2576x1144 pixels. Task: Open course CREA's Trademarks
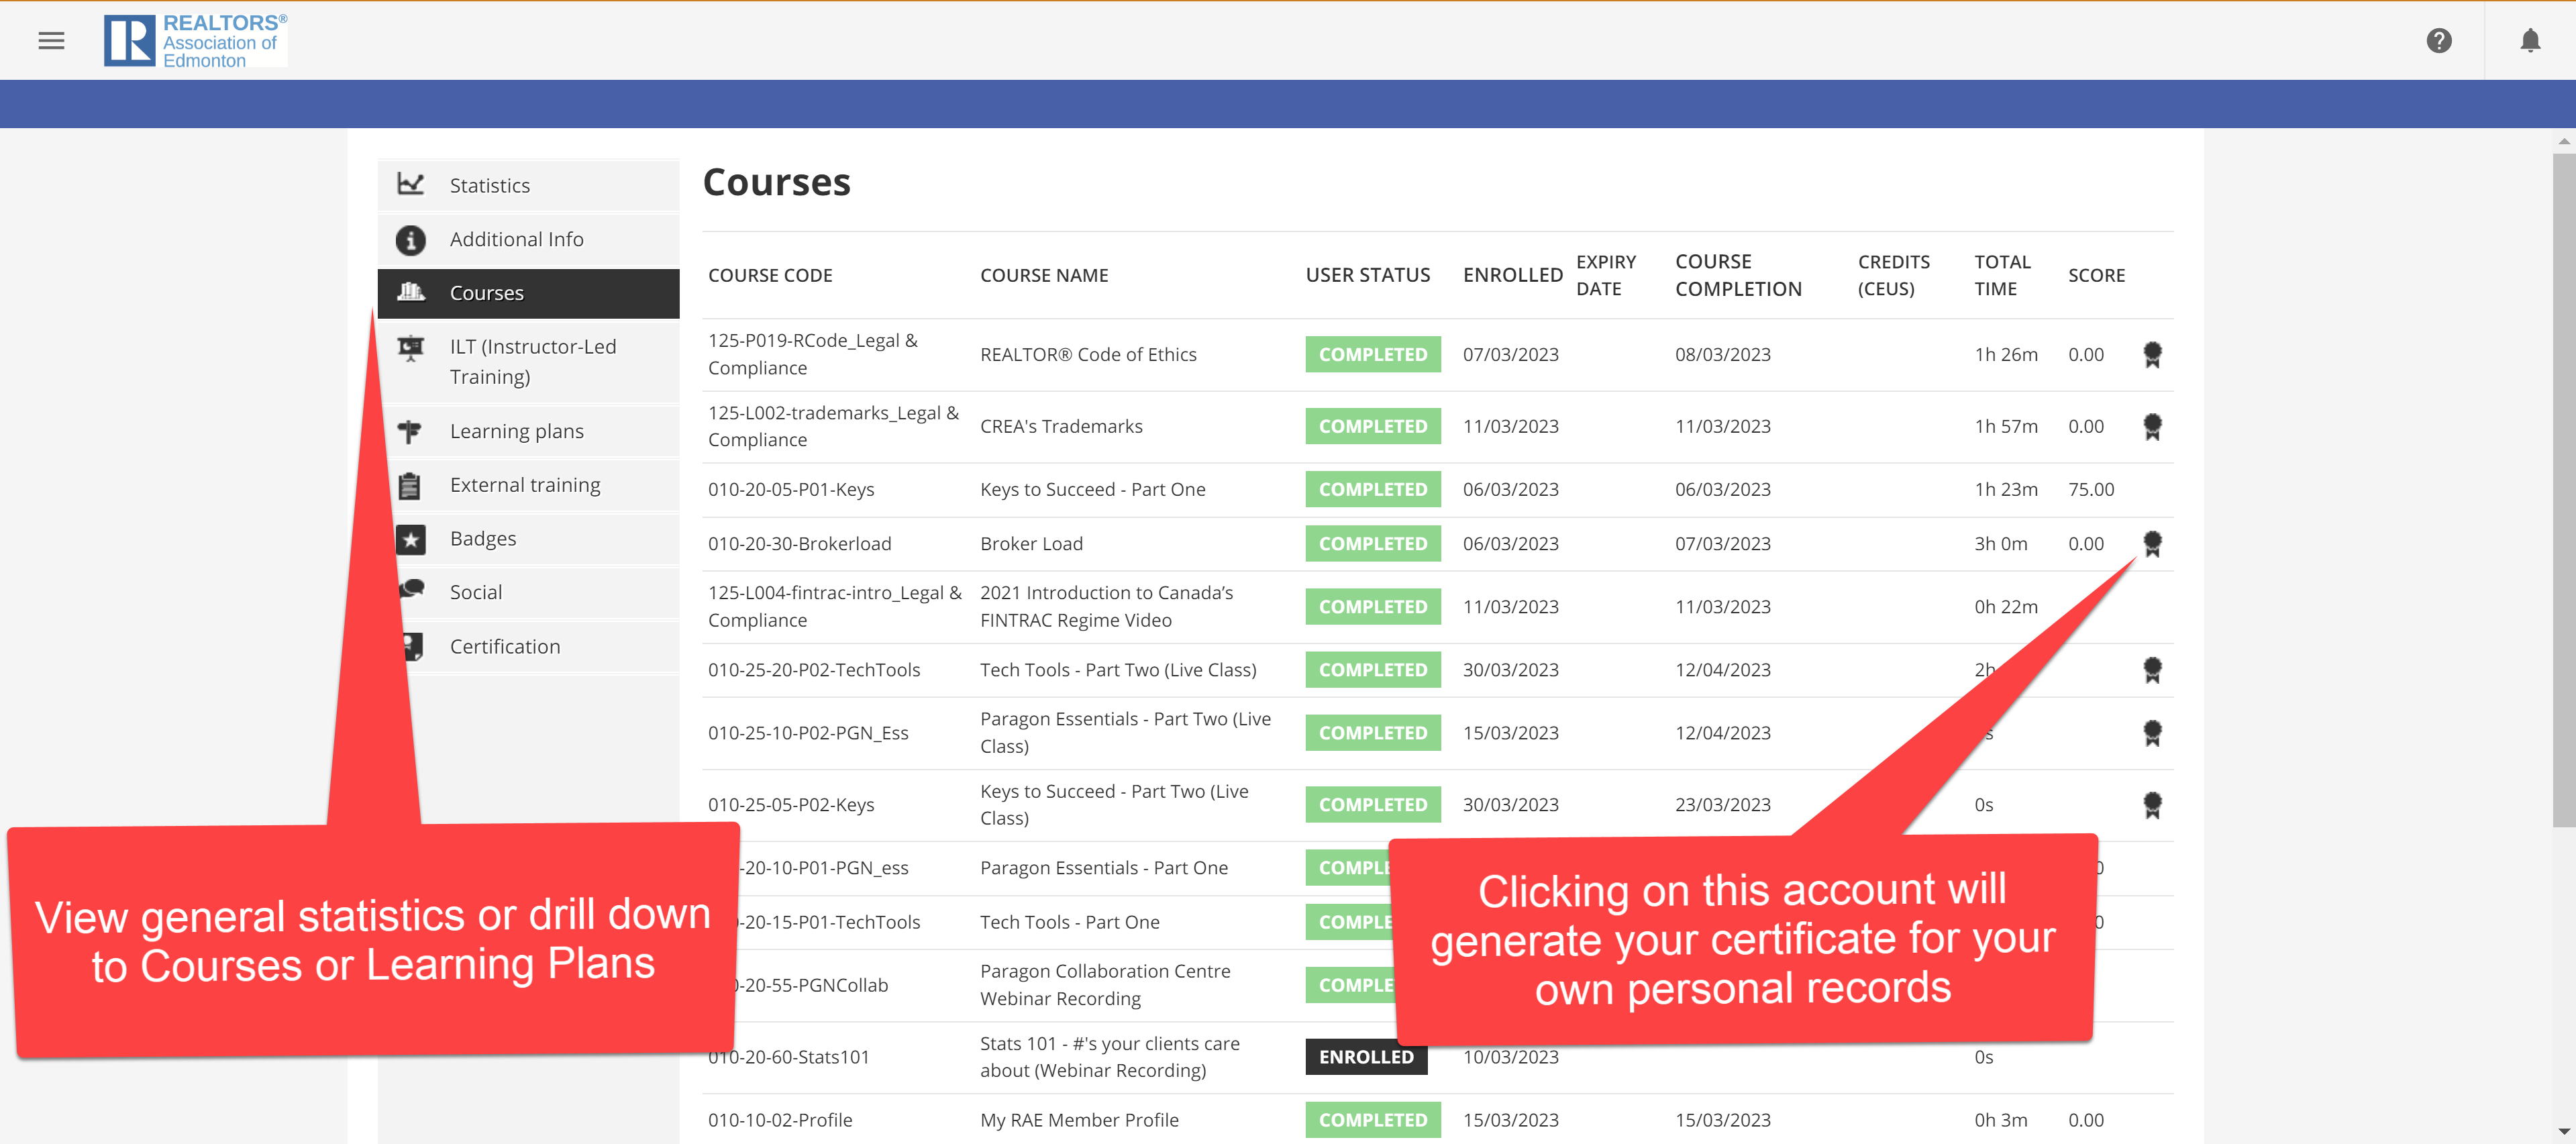pos(1061,426)
